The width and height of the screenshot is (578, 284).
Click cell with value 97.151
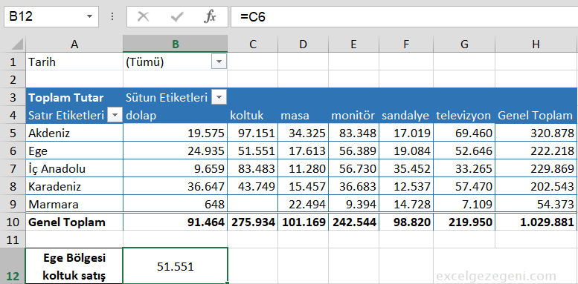(253, 133)
